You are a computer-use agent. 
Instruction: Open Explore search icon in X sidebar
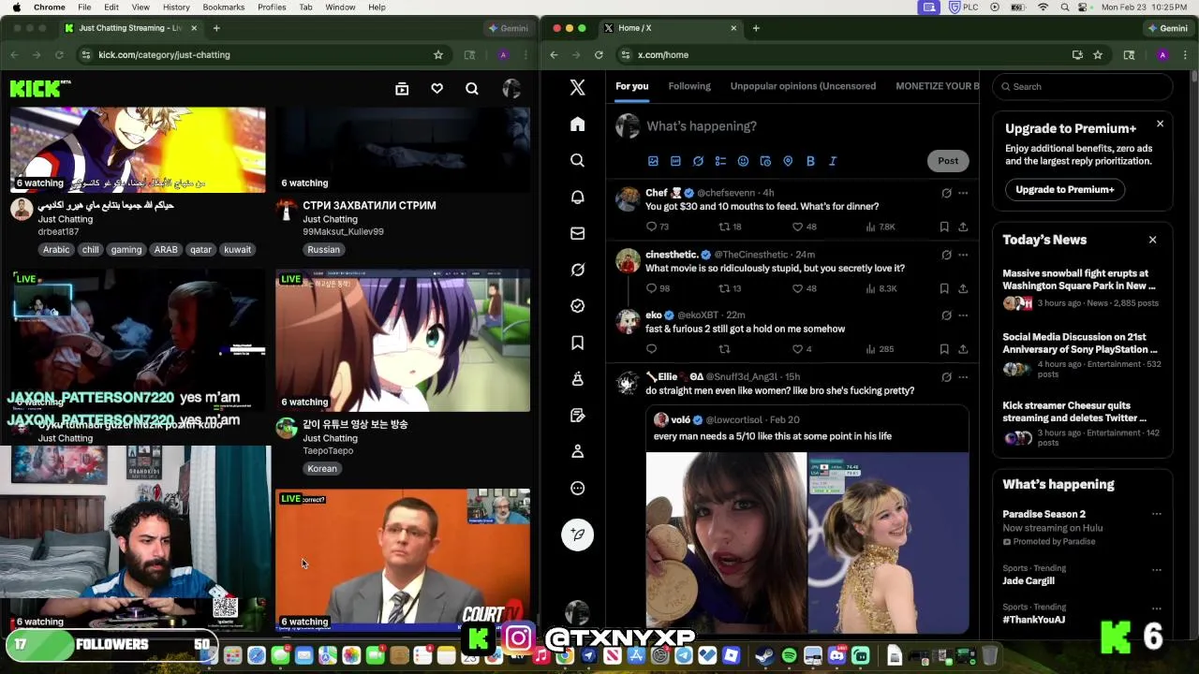point(577,160)
